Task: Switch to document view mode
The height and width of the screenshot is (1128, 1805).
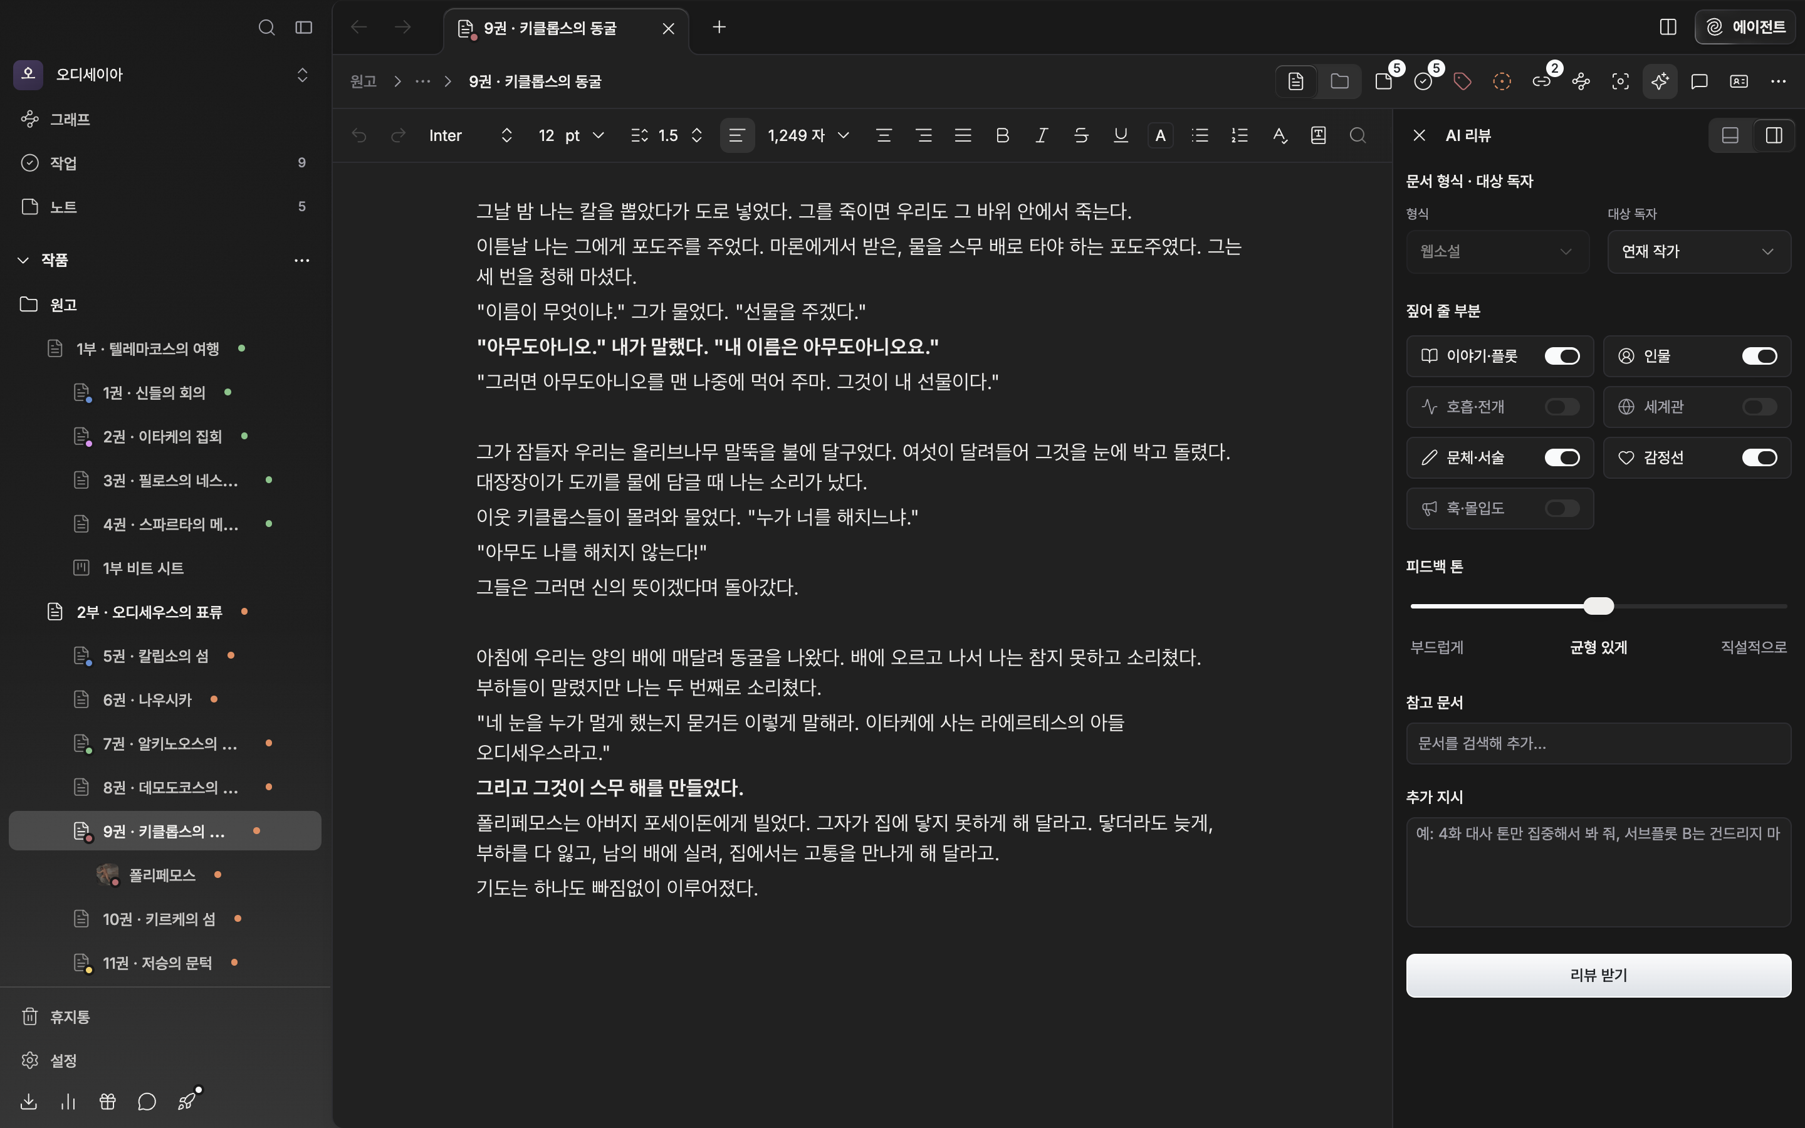Action: point(1295,81)
